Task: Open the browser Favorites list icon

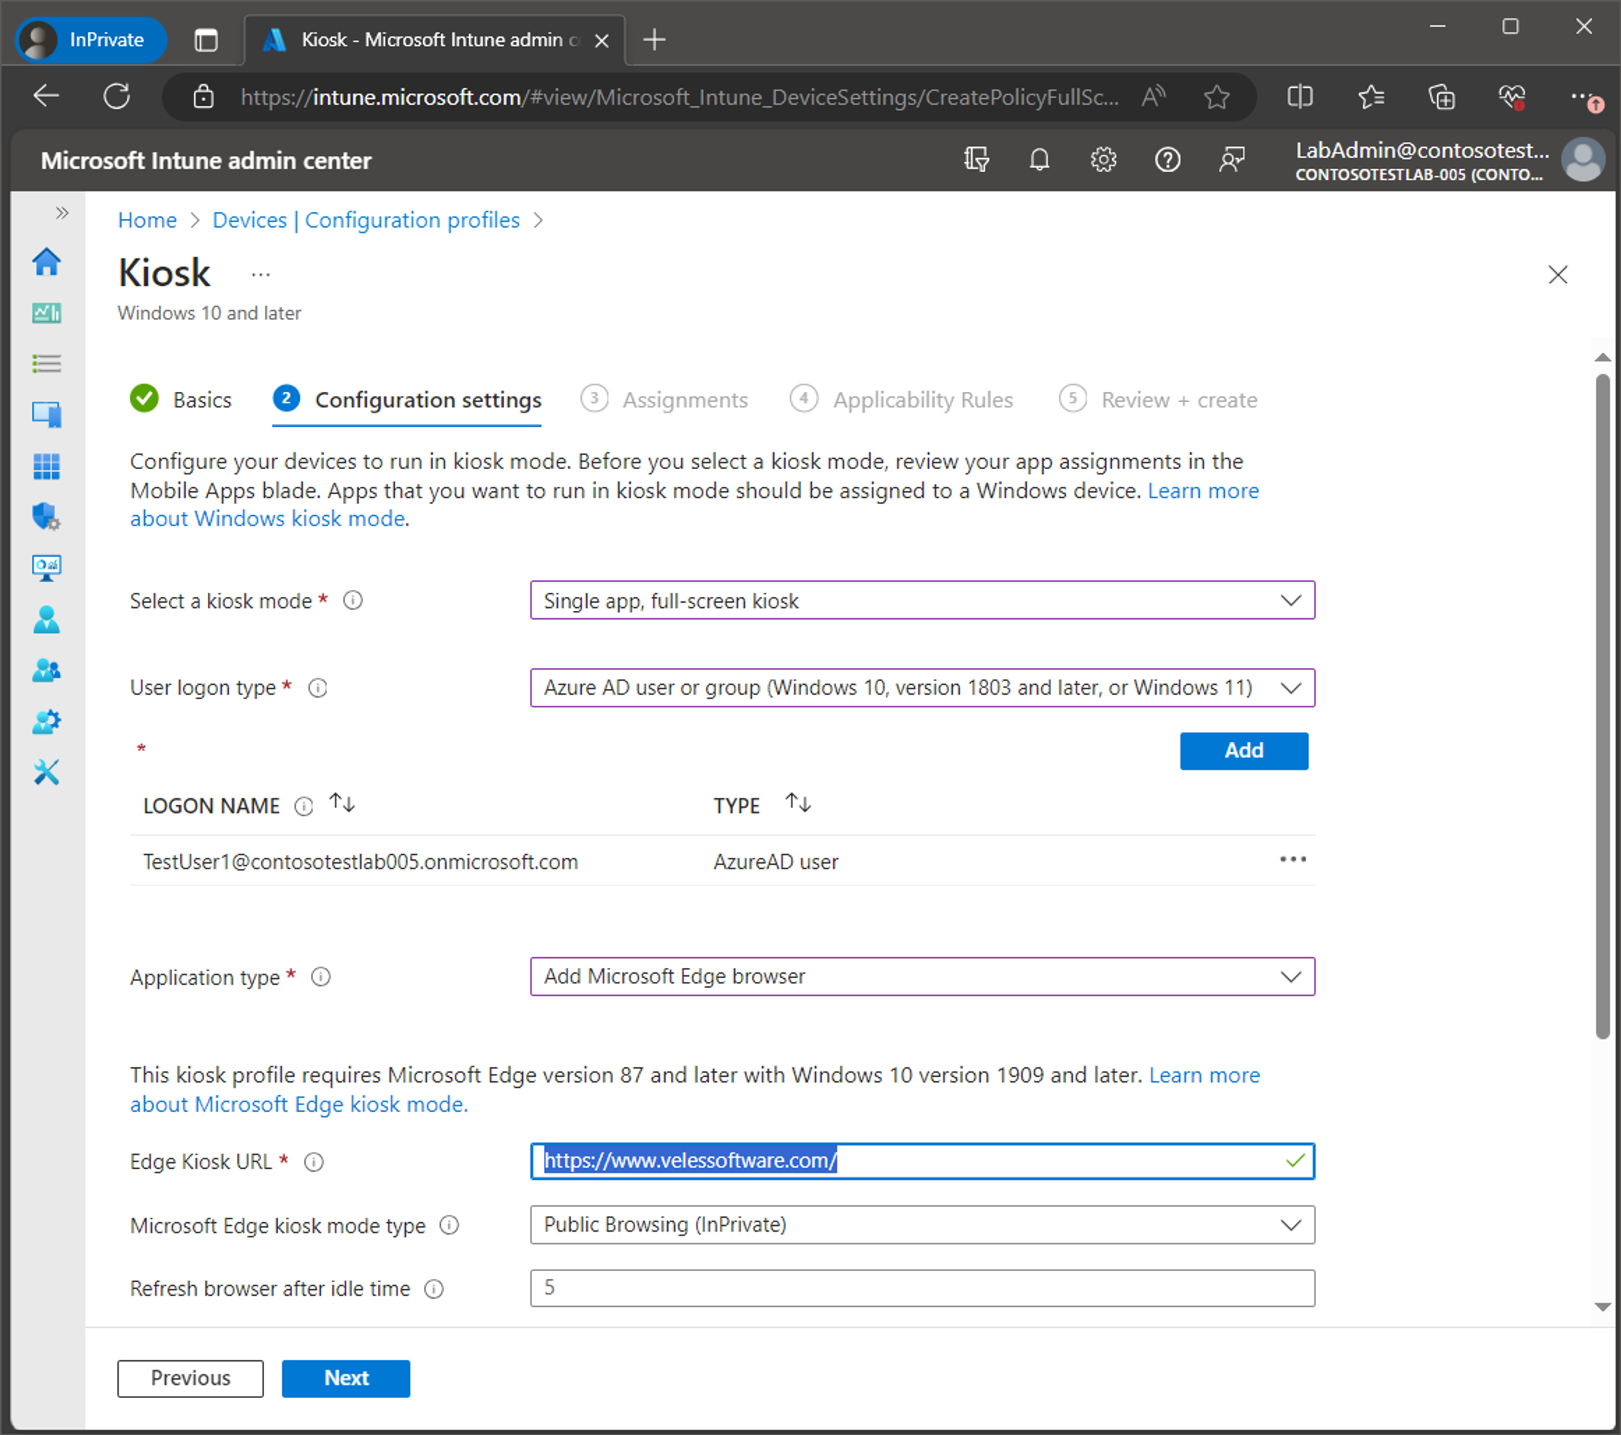Action: point(1370,97)
